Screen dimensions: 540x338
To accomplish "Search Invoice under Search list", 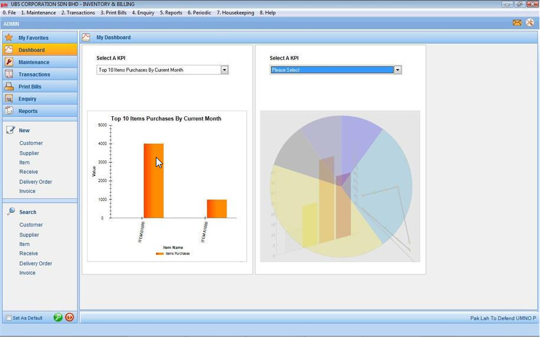I will pos(27,273).
